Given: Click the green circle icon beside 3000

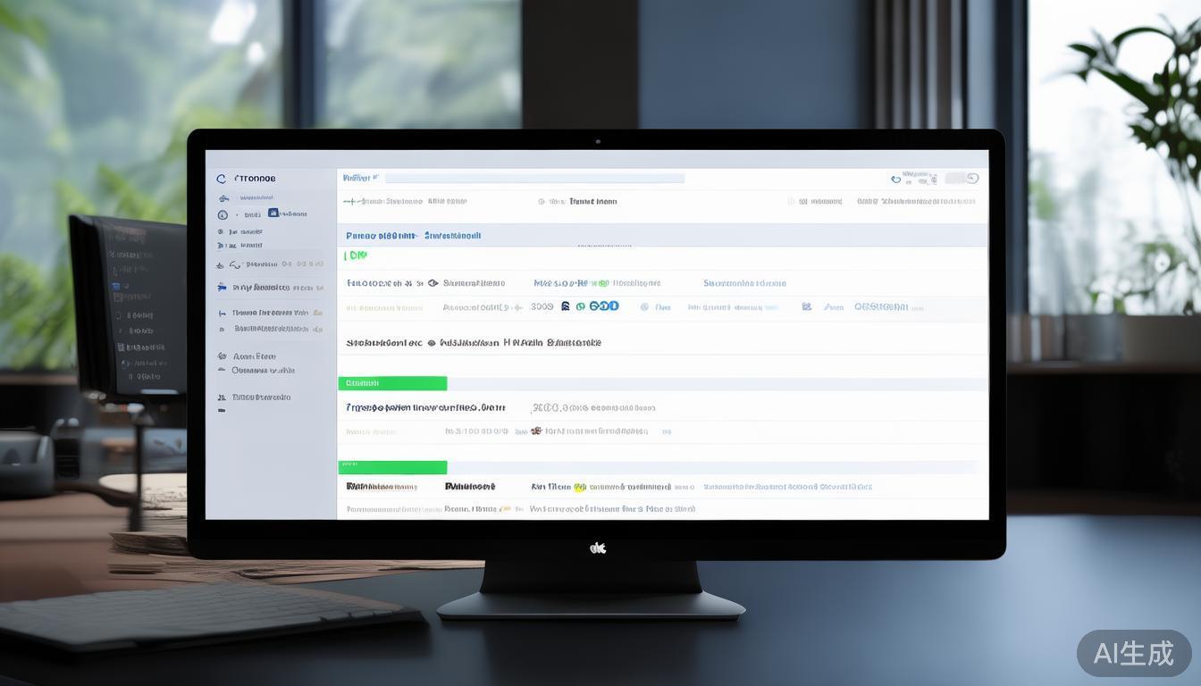Looking at the screenshot, I should coord(581,306).
